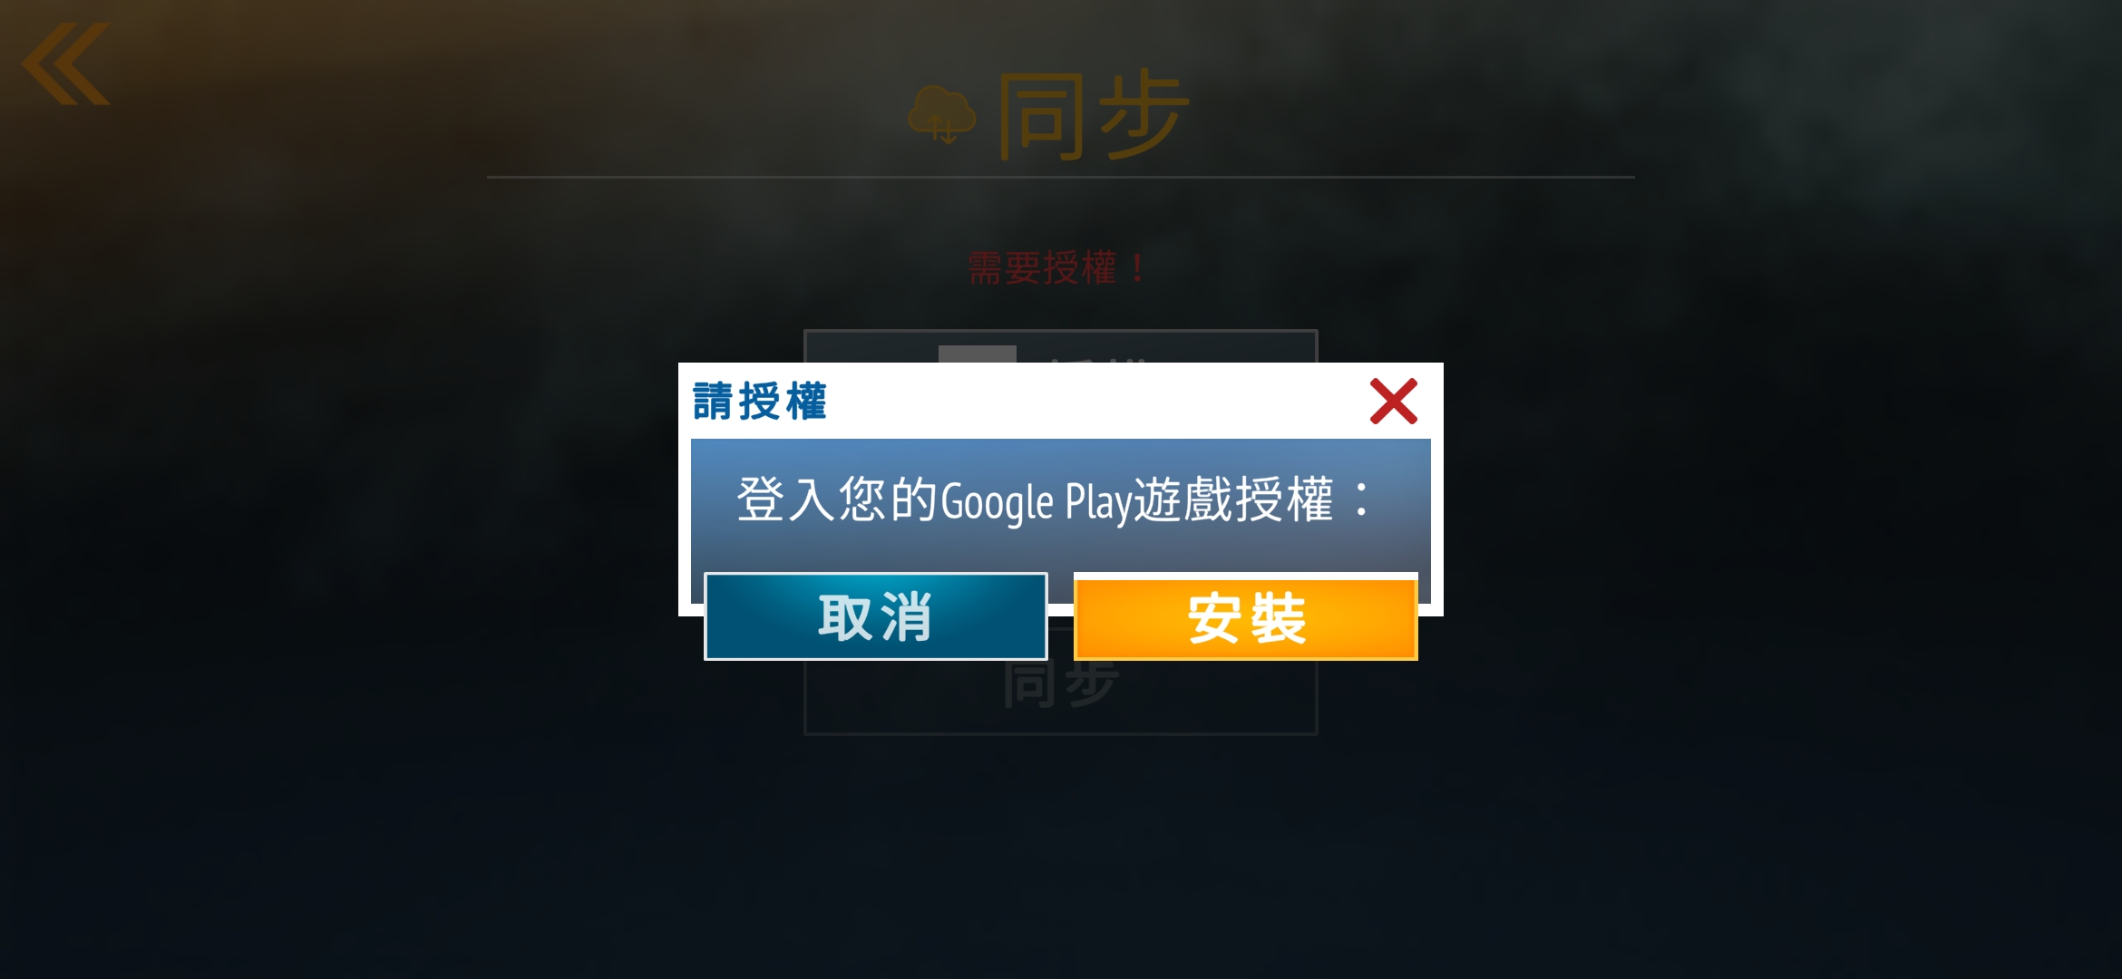Screen dimensions: 2122x979
Task: Tap the 取消 cancel button
Action: tap(876, 616)
